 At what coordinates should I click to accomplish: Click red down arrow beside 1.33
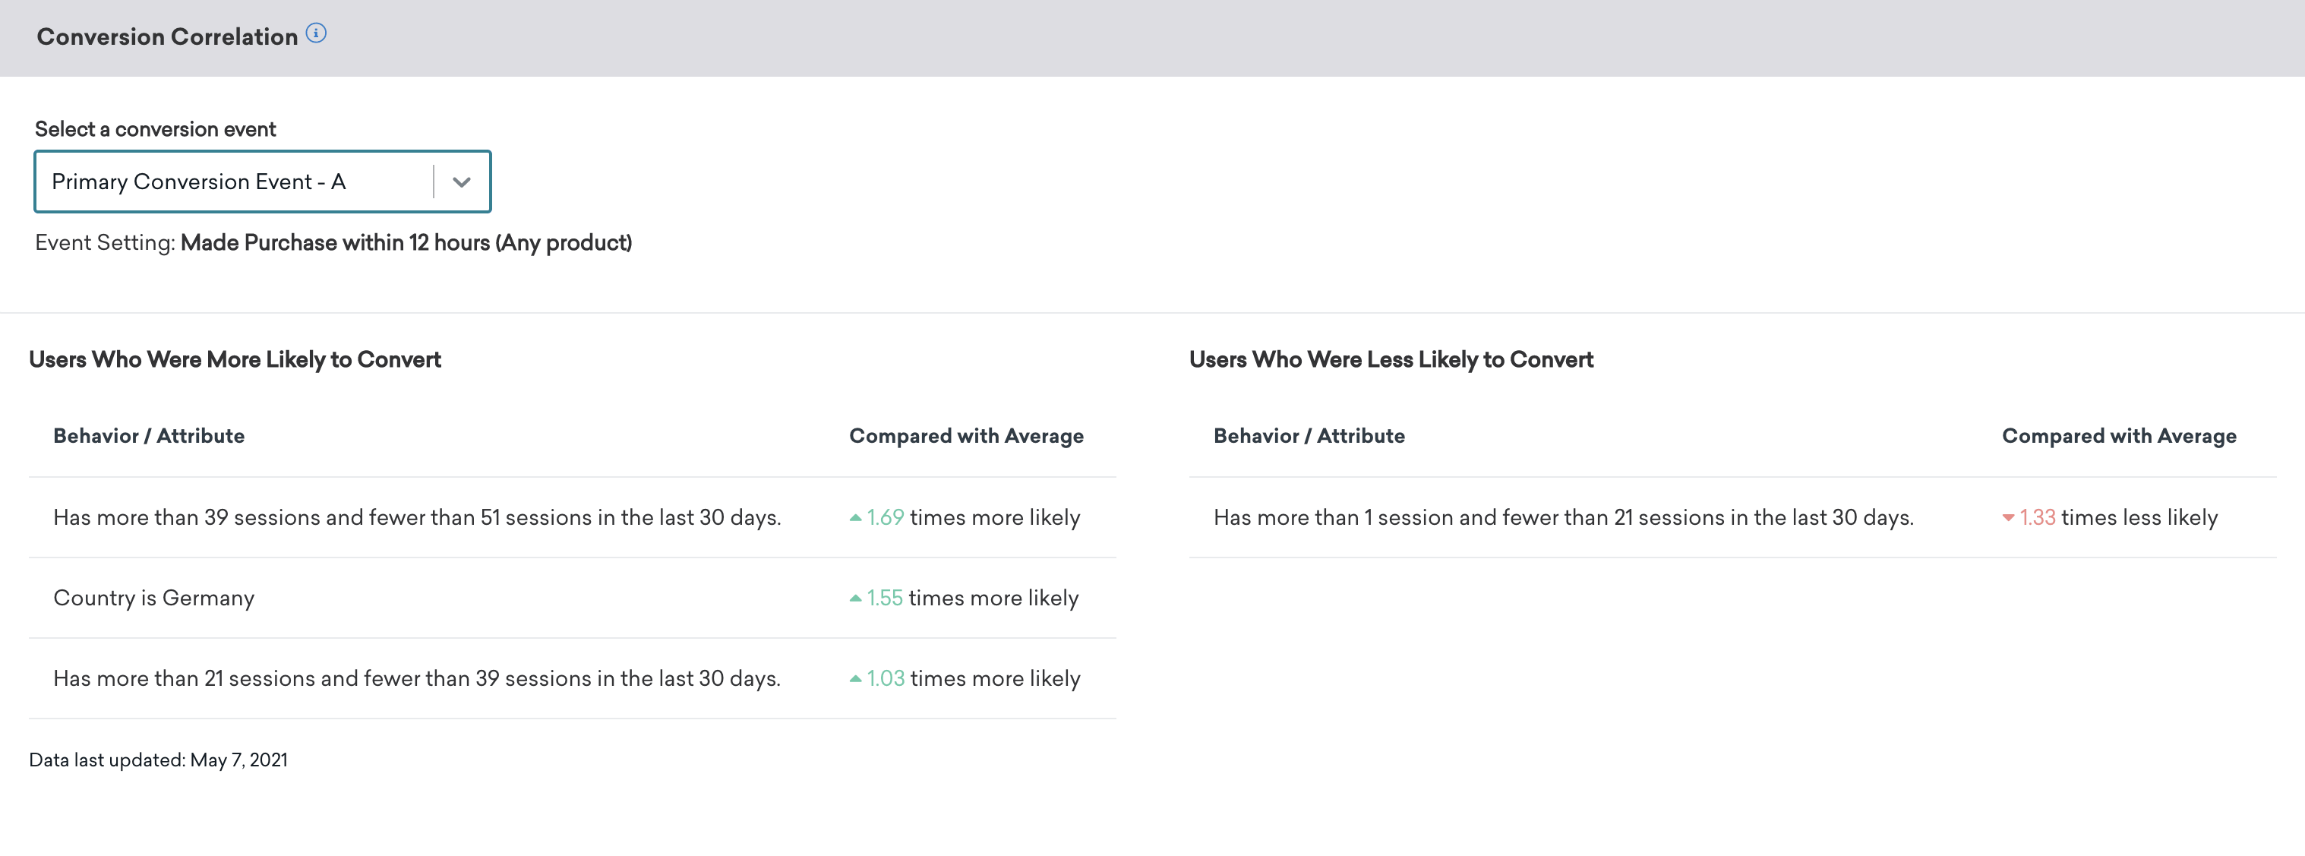click(2008, 518)
